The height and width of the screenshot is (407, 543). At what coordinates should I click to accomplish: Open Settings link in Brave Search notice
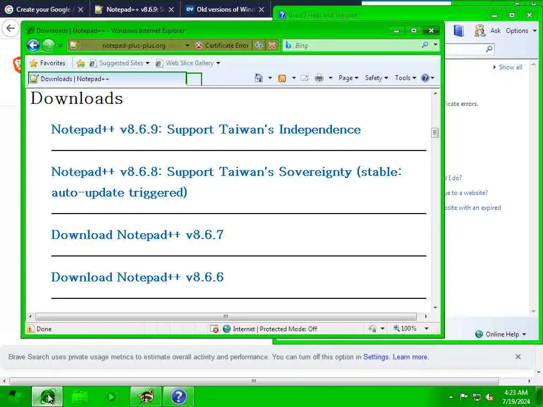point(376,357)
